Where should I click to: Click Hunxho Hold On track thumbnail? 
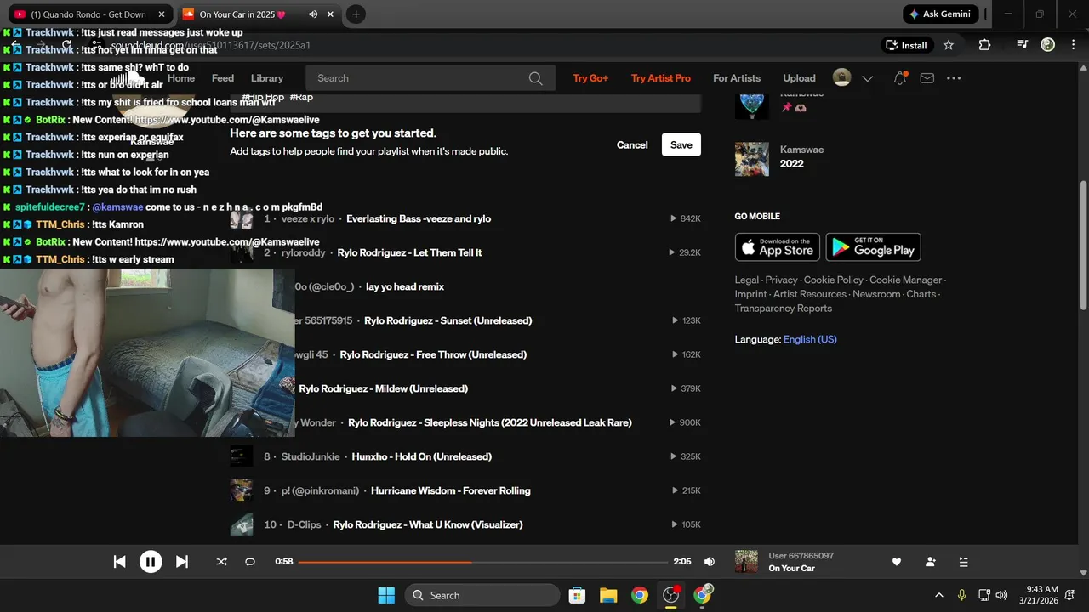tap(242, 456)
